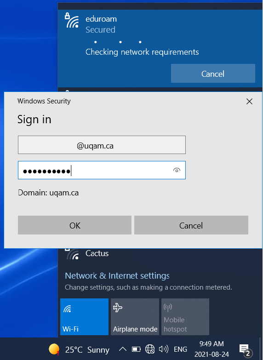Open the clock and date flyout
Image resolution: width=263 pixels, height=360 pixels.
click(212, 349)
